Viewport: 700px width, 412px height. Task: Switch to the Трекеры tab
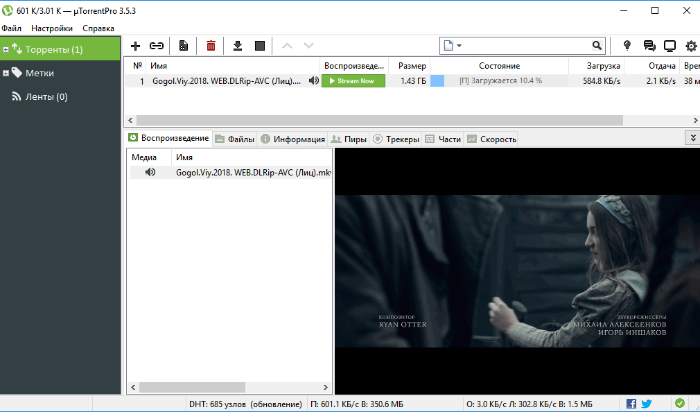[396, 139]
